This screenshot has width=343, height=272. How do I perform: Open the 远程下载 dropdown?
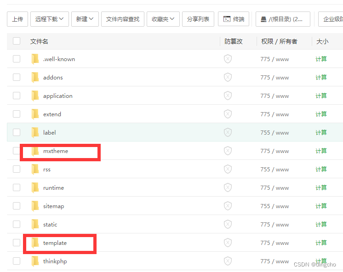(x=49, y=19)
